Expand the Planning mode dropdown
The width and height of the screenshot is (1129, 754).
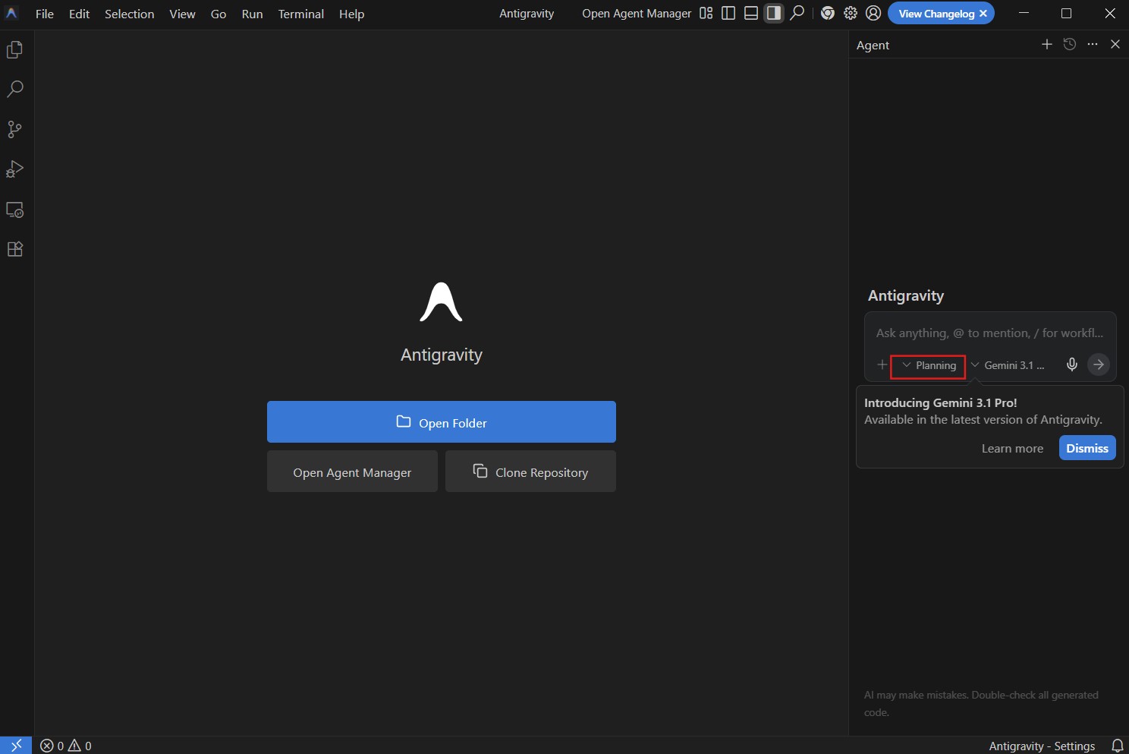929,365
